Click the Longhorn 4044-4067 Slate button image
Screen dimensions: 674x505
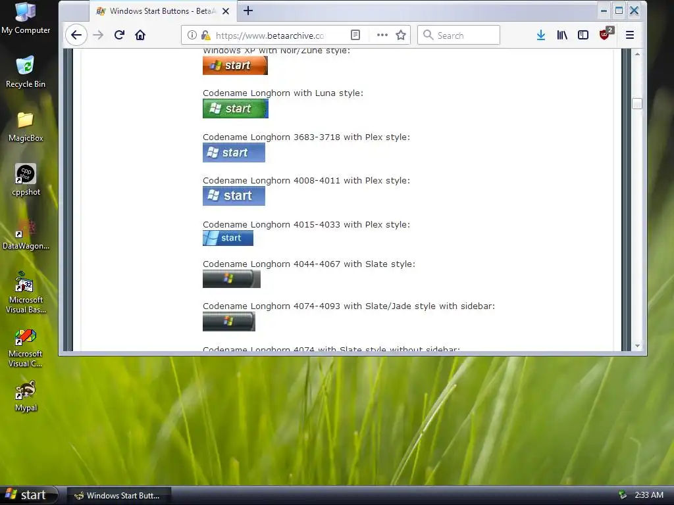coord(232,279)
